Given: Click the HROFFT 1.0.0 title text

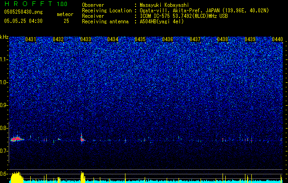Looking at the screenshot, I should (x=36, y=4).
